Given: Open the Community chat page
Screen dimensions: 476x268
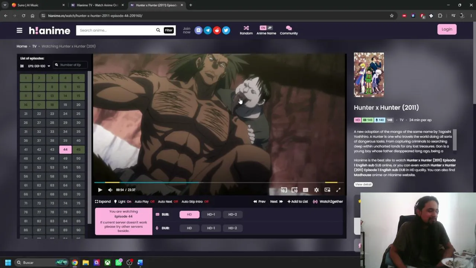Looking at the screenshot, I should pyautogui.click(x=289, y=30).
